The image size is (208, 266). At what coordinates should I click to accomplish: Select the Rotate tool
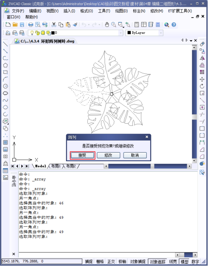coord(202,86)
